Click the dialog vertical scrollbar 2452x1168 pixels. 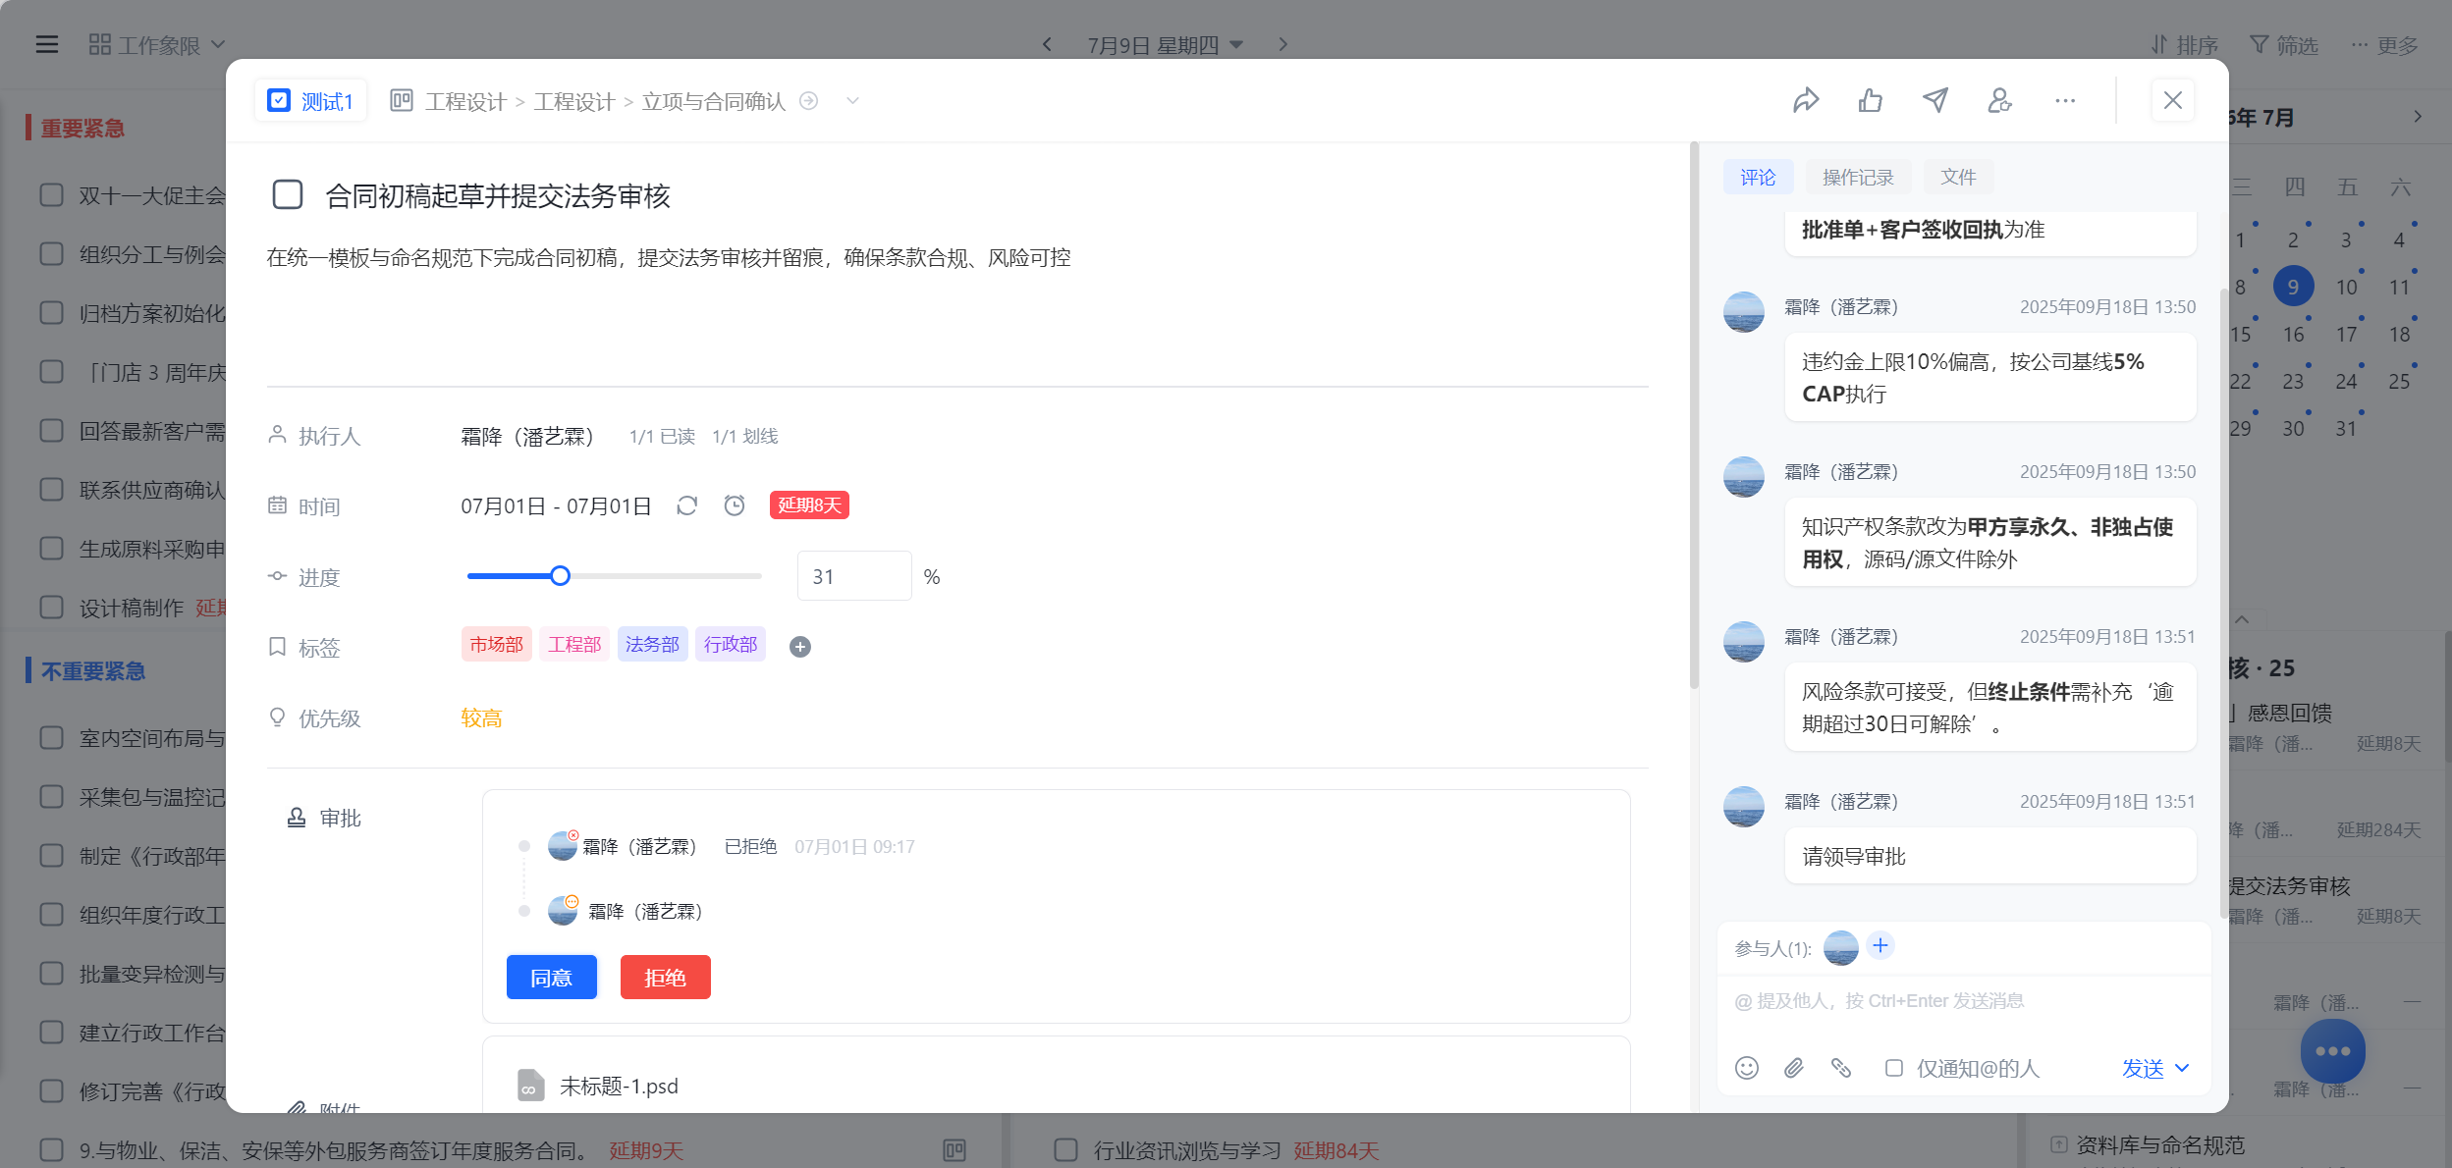1694,416
